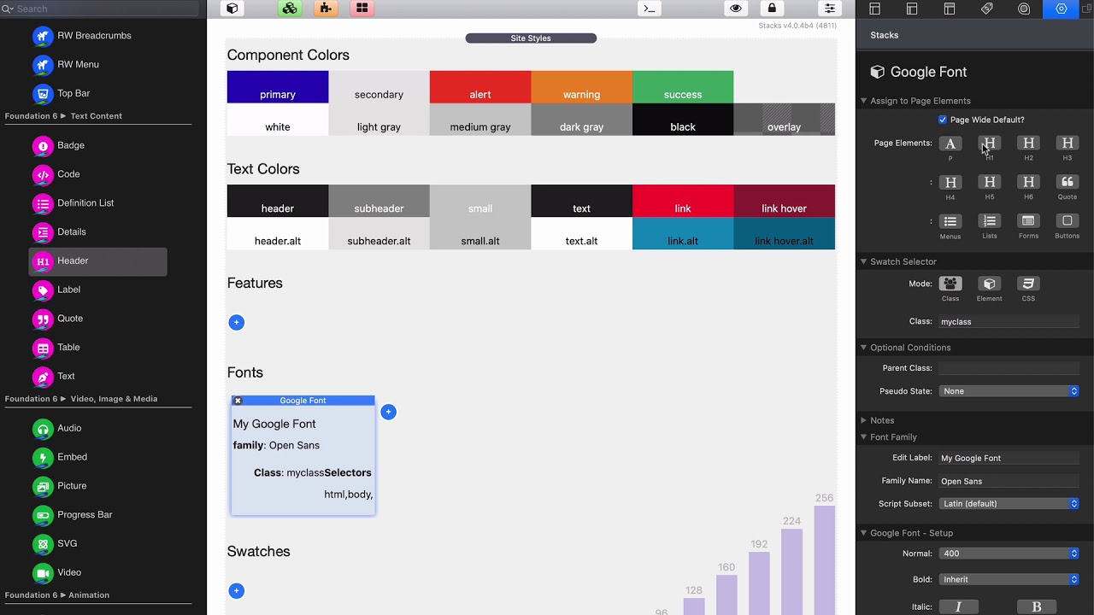Select the success green color swatch
The width and height of the screenshot is (1094, 615).
point(683,87)
